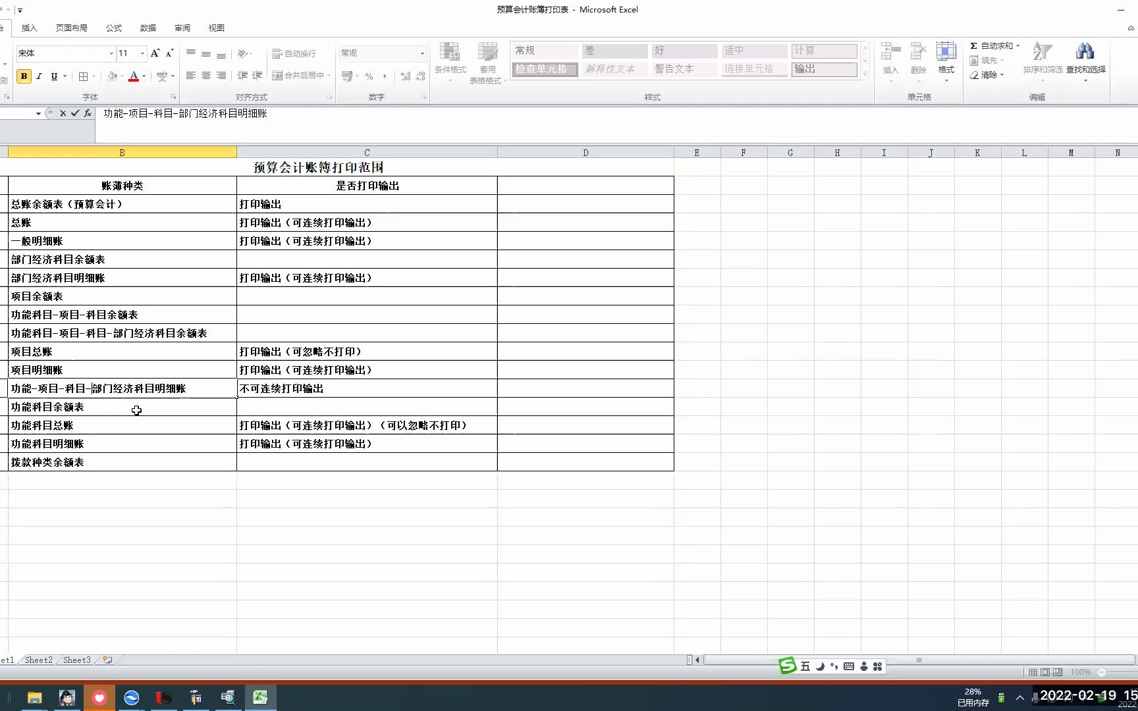Open Excel from the Windows taskbar
The height and width of the screenshot is (711, 1138).
click(260, 697)
